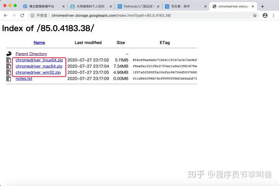Viewport: 279px width, 186px height.
Task: Open the notes.txt file link
Action: 24,79
